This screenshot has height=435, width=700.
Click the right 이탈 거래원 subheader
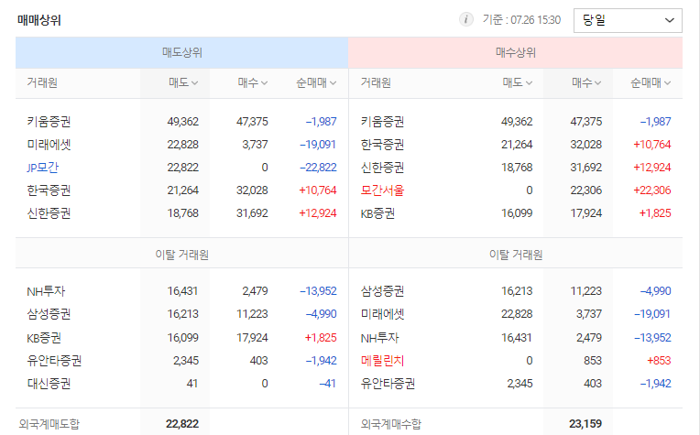516,255
